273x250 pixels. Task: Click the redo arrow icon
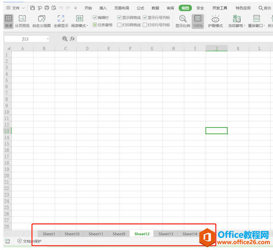pyautogui.click(x=68, y=8)
